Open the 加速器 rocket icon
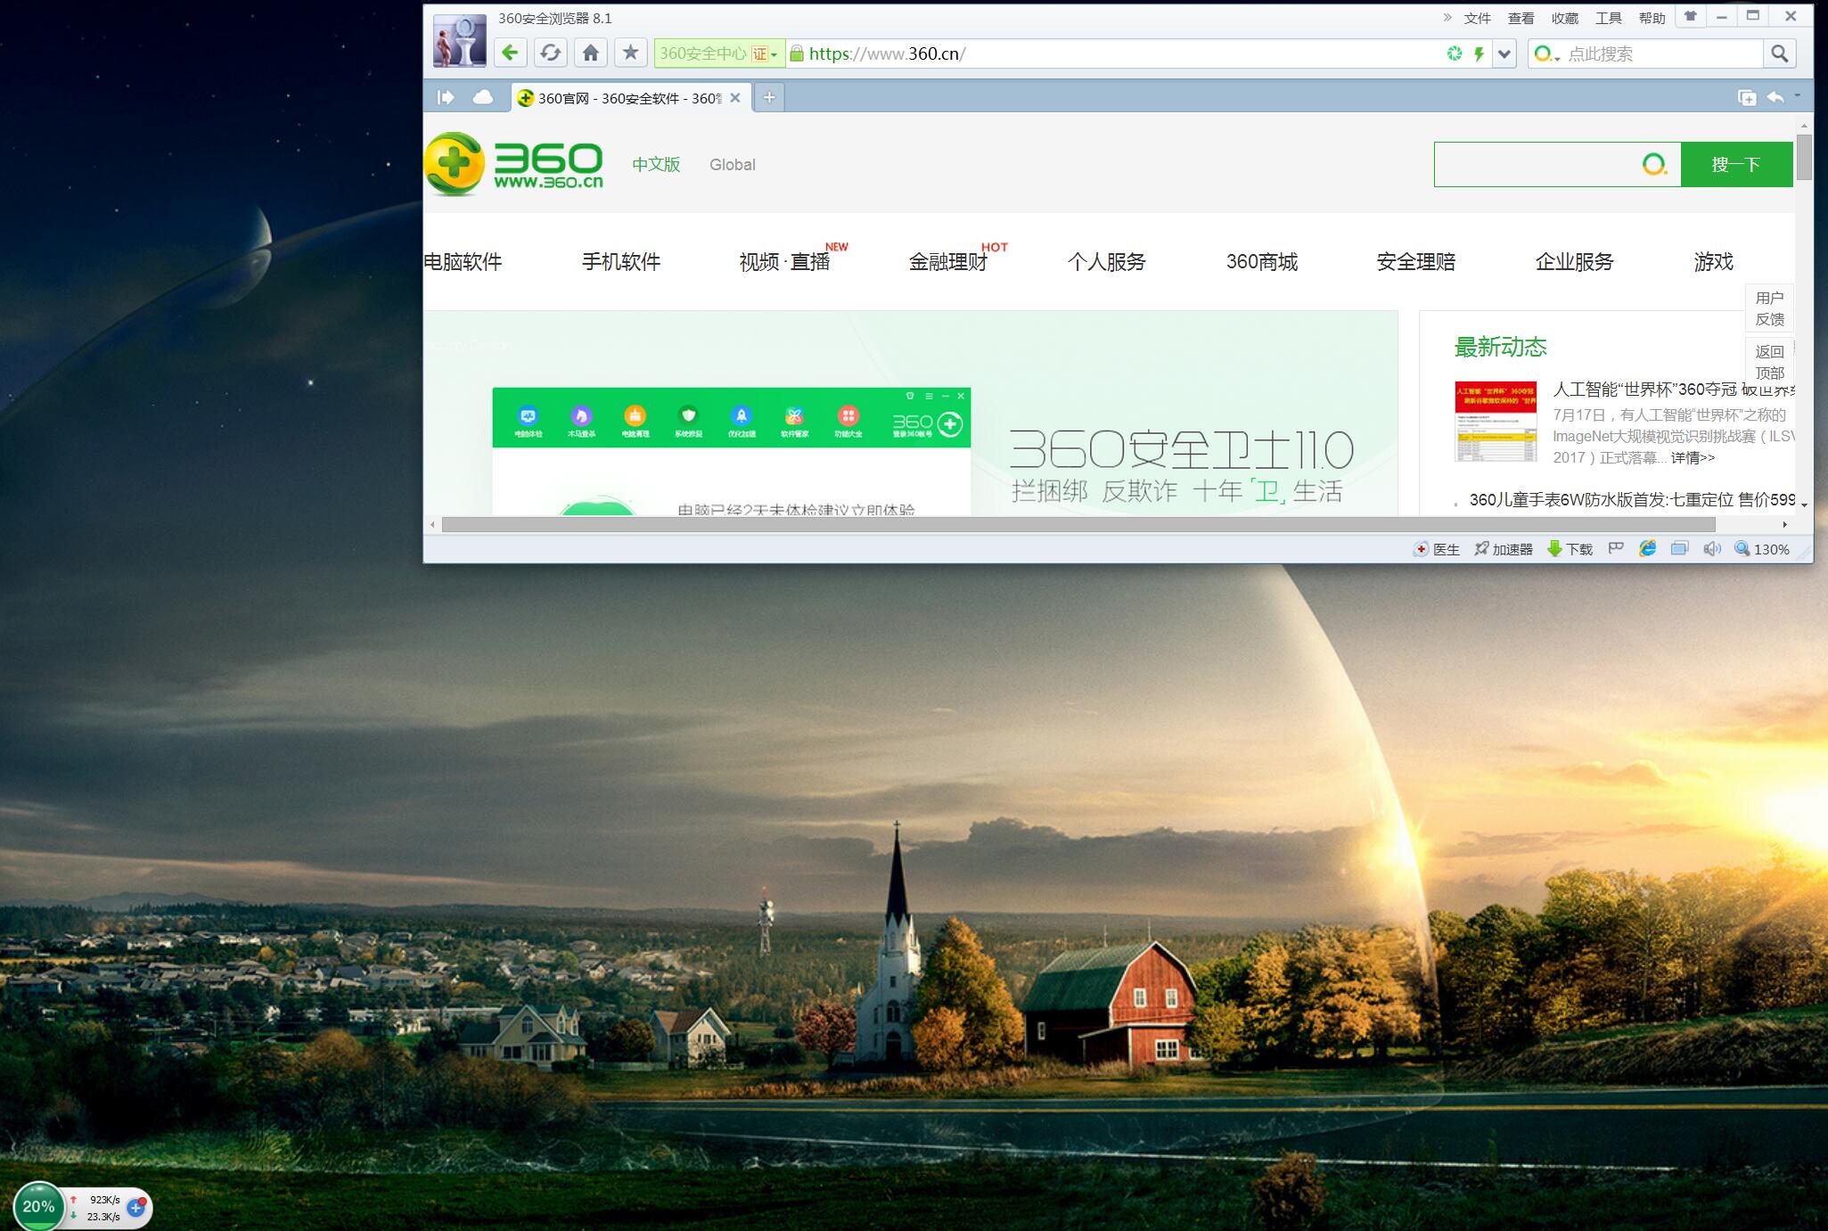This screenshot has width=1828, height=1231. coord(1503,549)
